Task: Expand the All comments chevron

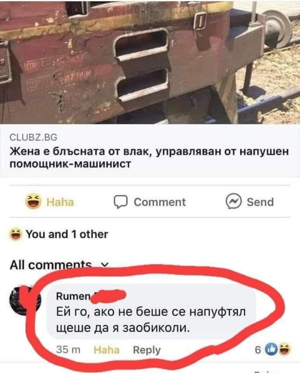Action: point(104,265)
